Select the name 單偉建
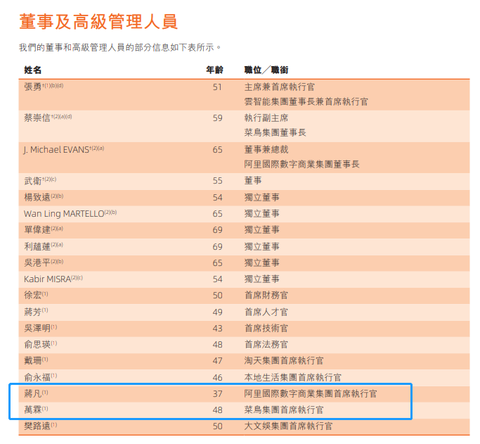This screenshot has width=480, height=444. click(x=37, y=230)
